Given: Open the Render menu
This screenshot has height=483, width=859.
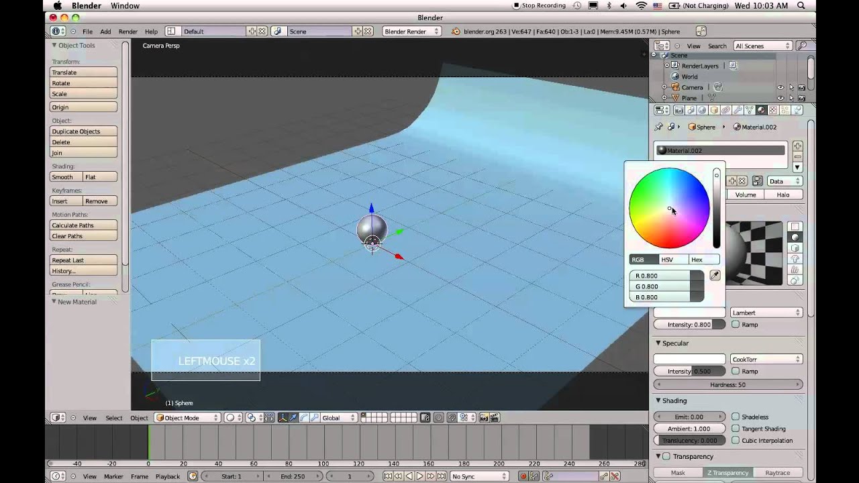Looking at the screenshot, I should (128, 32).
